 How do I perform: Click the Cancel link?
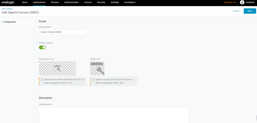[236, 11]
